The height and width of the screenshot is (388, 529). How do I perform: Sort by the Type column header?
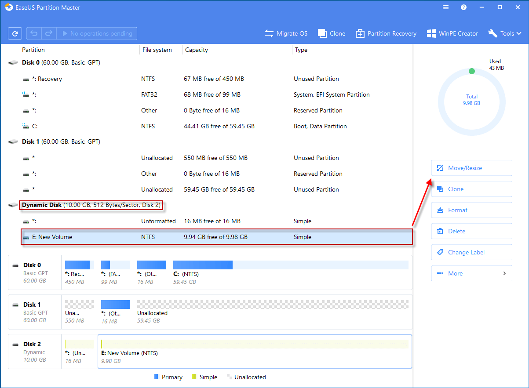[x=301, y=50]
